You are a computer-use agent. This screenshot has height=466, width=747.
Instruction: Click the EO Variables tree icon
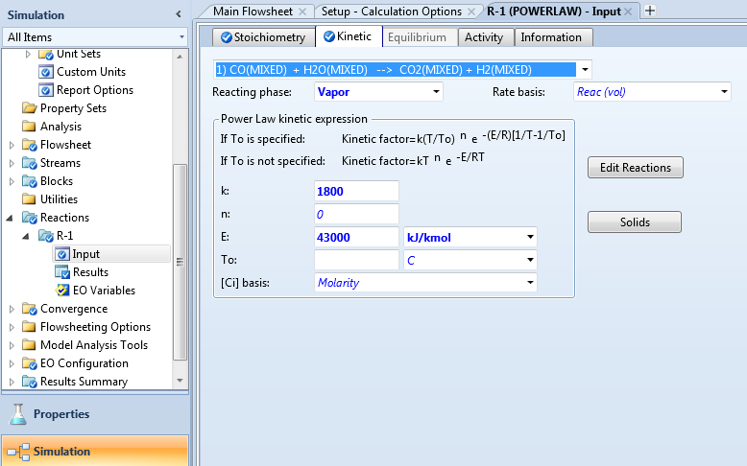point(63,291)
